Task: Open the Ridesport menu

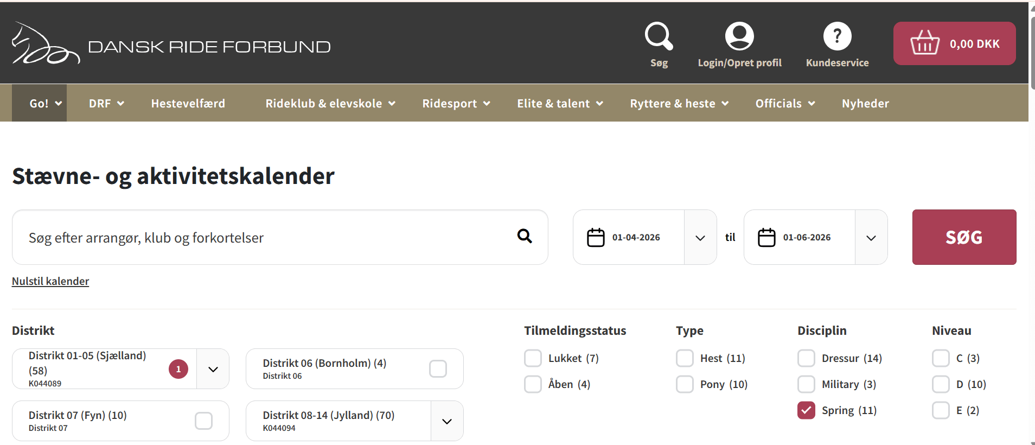Action: point(456,103)
